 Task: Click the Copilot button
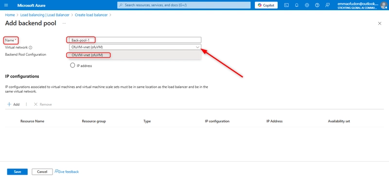coord(266,5)
